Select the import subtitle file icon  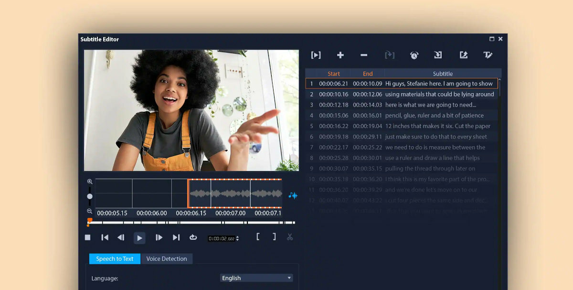tap(438, 55)
